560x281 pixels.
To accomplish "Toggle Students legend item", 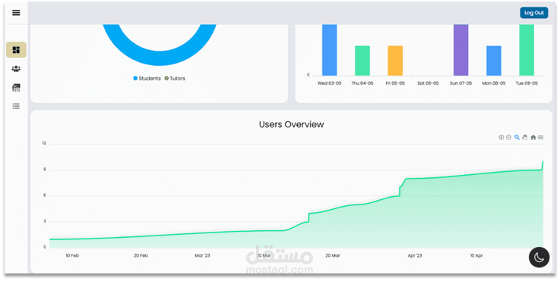I will coord(147,78).
